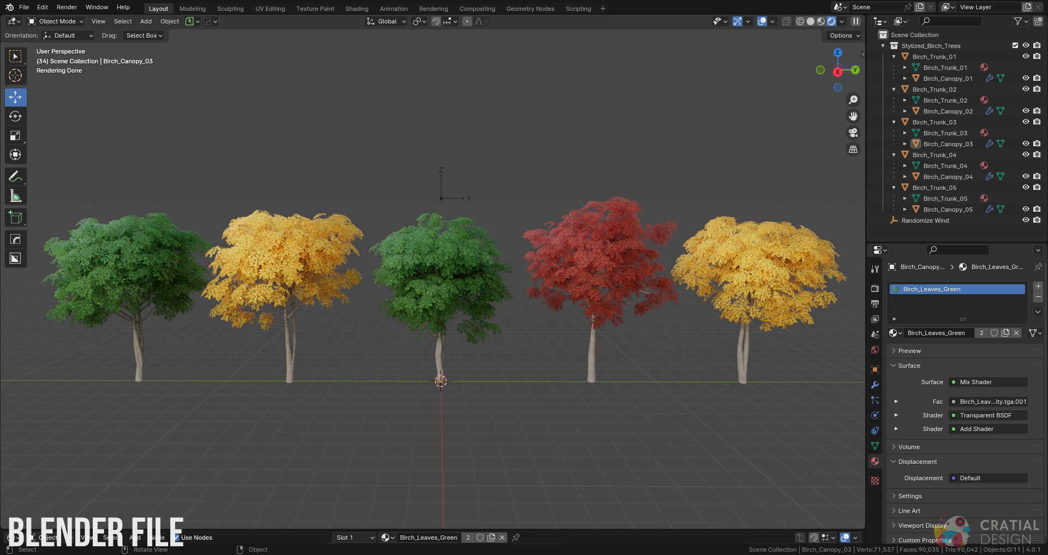The width and height of the screenshot is (1048, 555).
Task: Open the viewport Object menu
Action: pos(170,21)
